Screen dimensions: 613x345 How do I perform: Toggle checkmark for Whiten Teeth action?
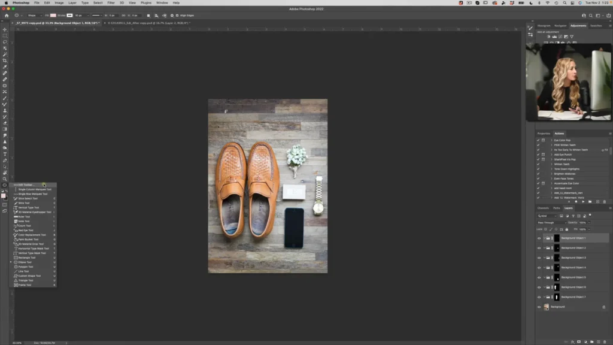click(538, 164)
